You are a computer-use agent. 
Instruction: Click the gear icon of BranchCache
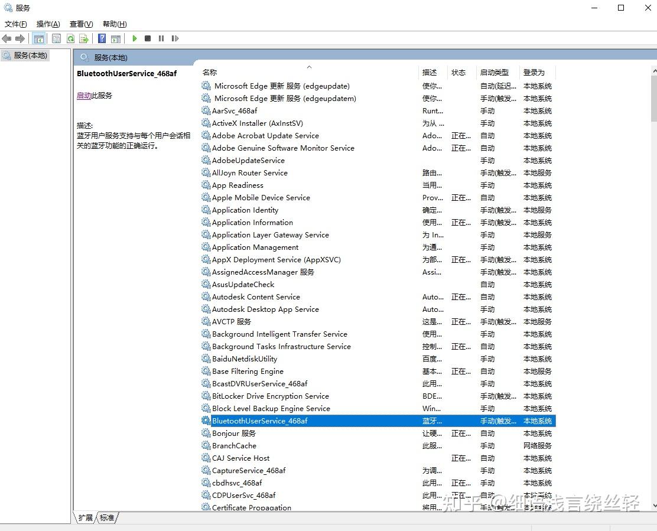(206, 445)
